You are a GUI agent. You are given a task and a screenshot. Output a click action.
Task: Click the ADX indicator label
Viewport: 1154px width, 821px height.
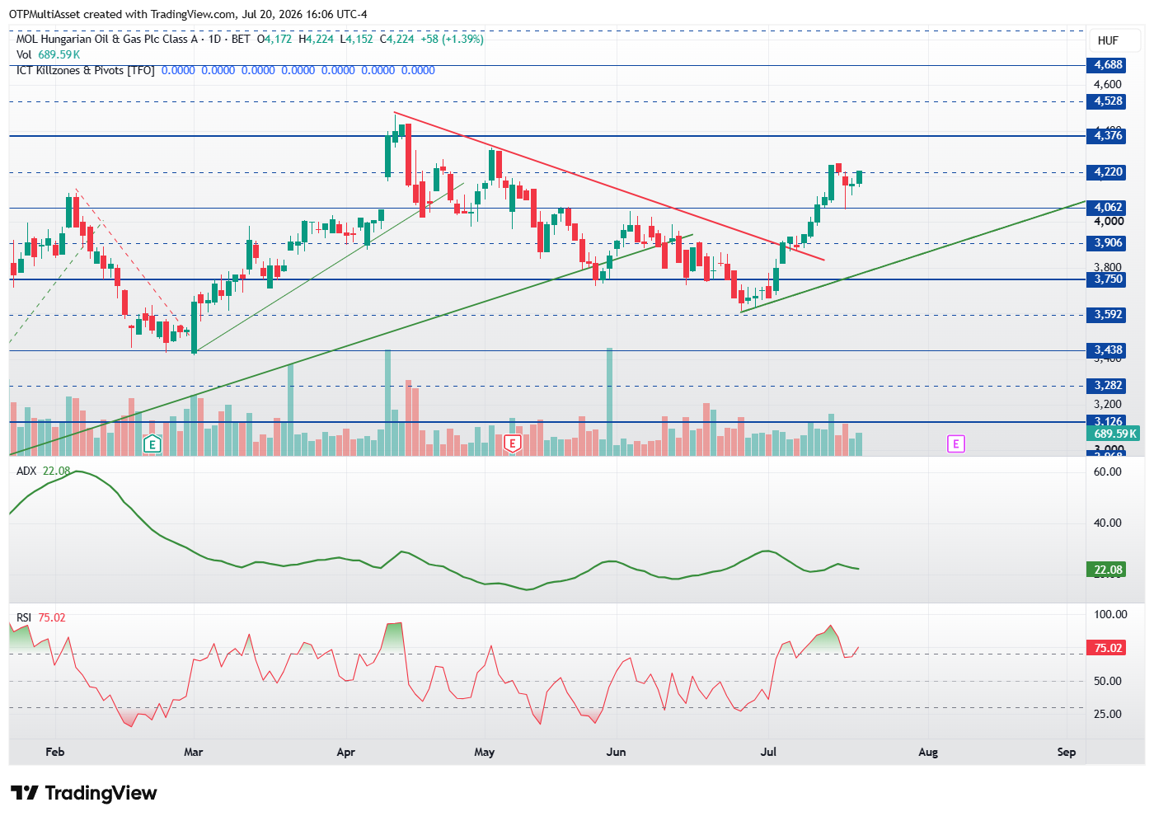click(26, 471)
